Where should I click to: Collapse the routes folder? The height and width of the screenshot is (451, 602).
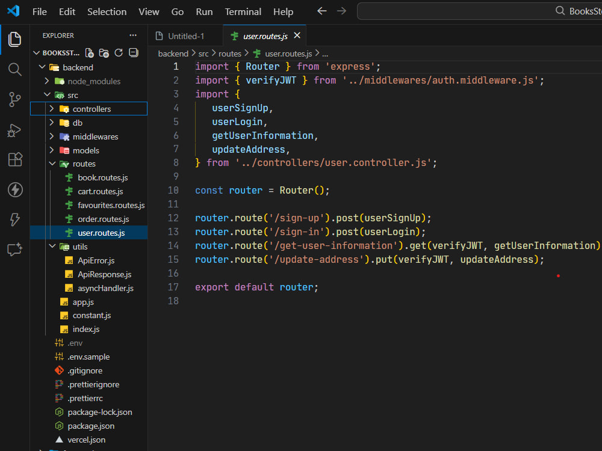pos(88,164)
